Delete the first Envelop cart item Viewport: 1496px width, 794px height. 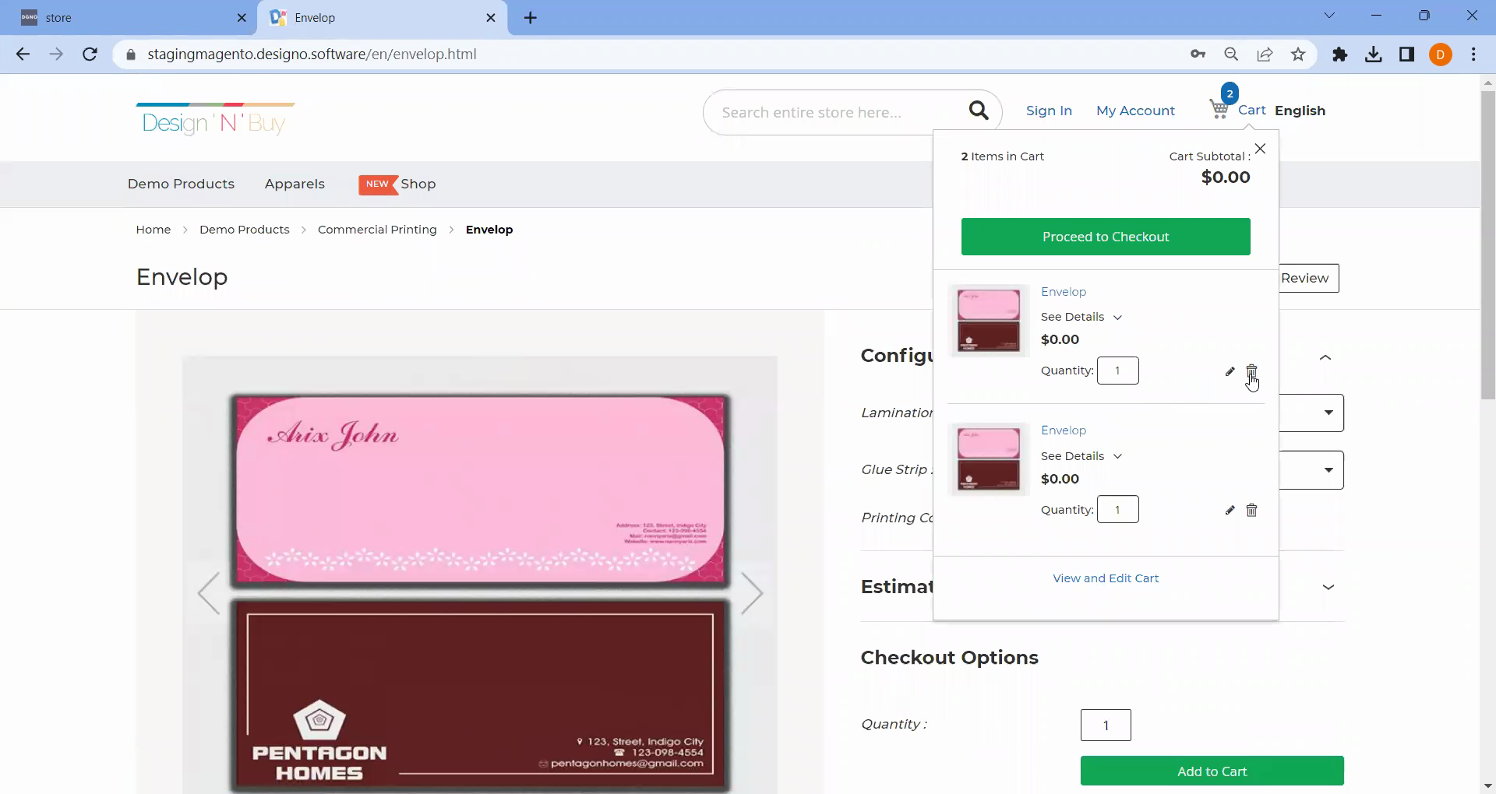point(1251,371)
